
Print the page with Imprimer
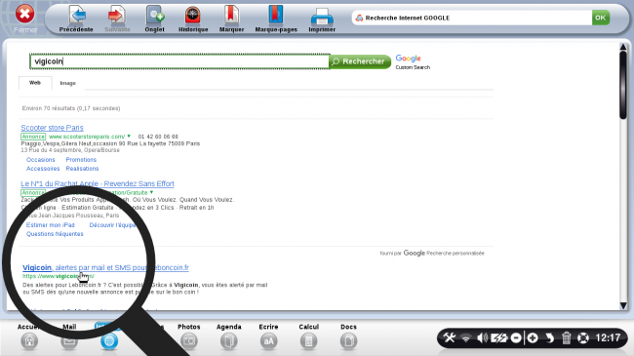click(x=322, y=17)
